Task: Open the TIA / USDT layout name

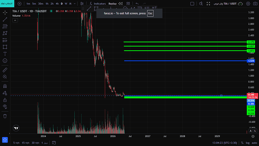Action: point(225,4)
